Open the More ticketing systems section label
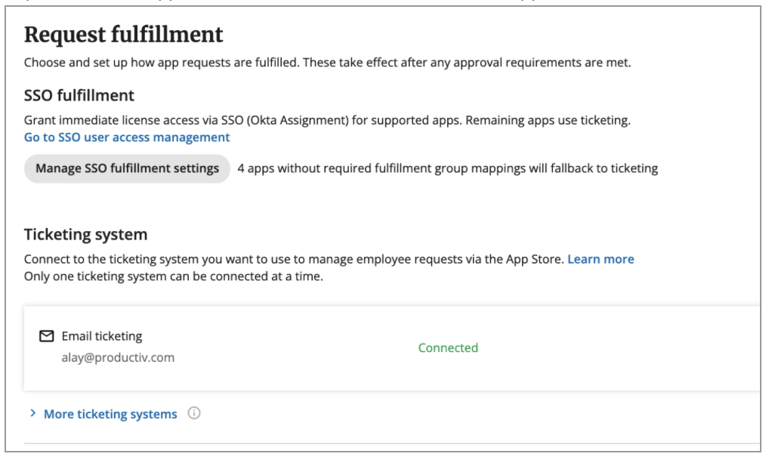Image resolution: width=769 pixels, height=463 pixels. pyautogui.click(x=110, y=414)
